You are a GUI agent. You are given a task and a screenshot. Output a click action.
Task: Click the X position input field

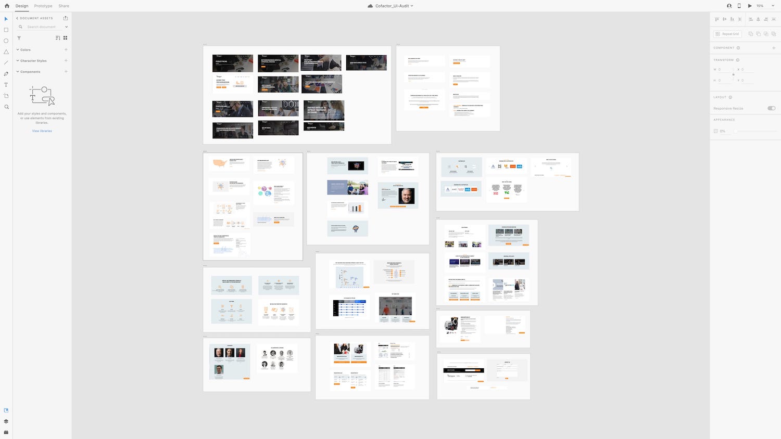tap(747, 69)
